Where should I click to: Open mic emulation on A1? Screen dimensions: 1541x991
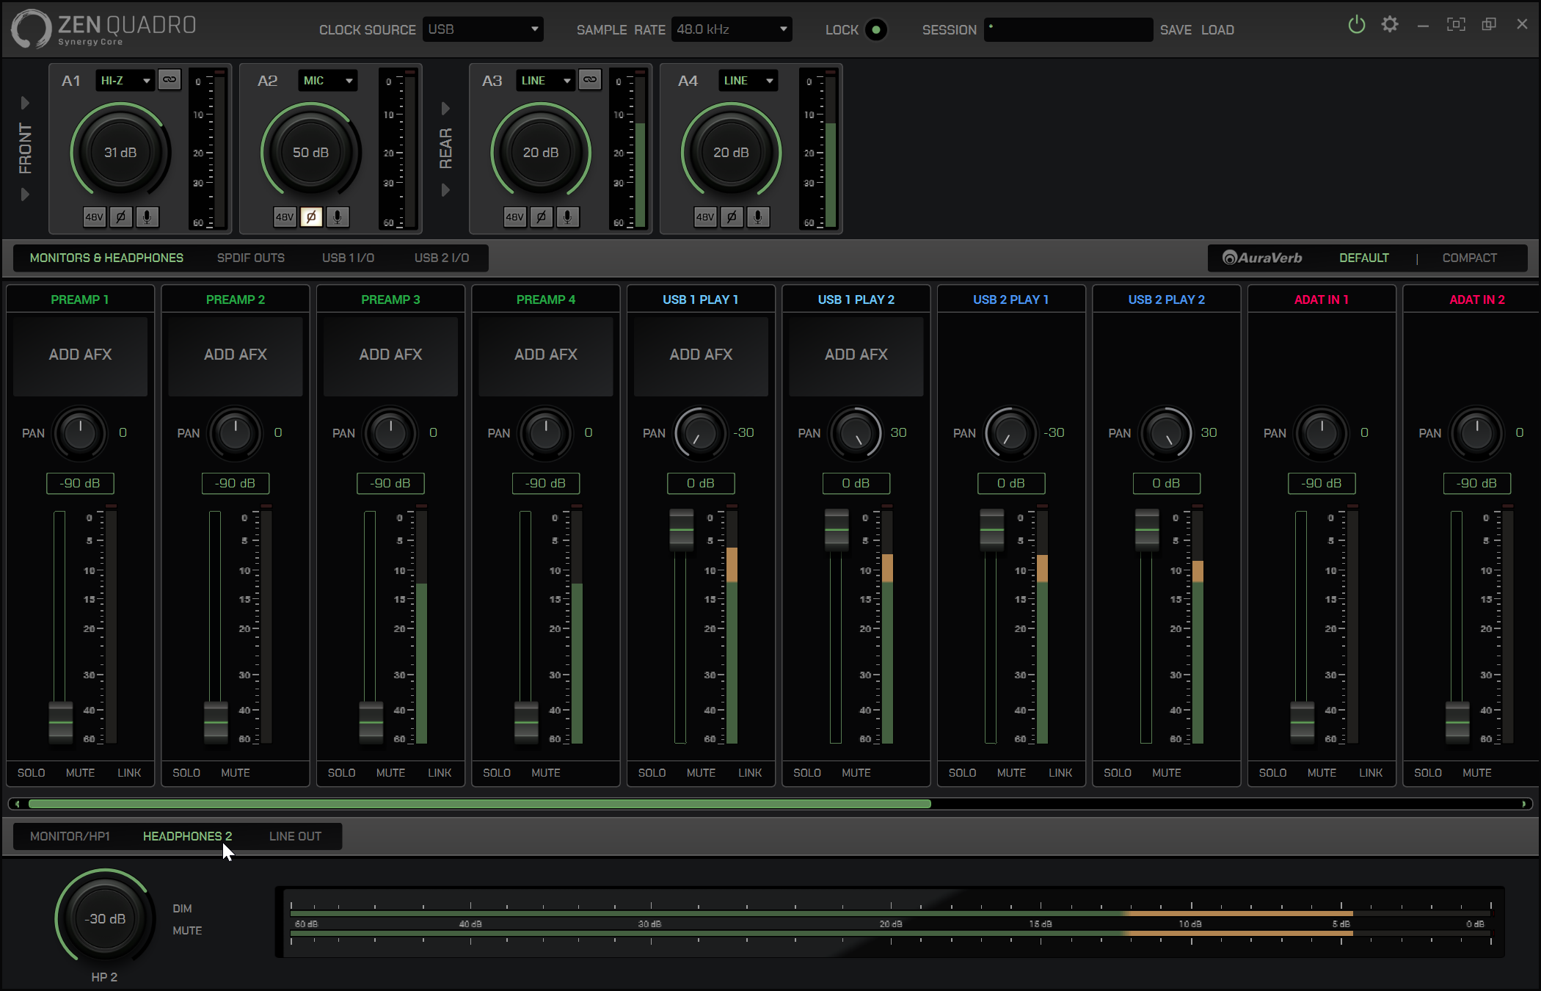147,217
